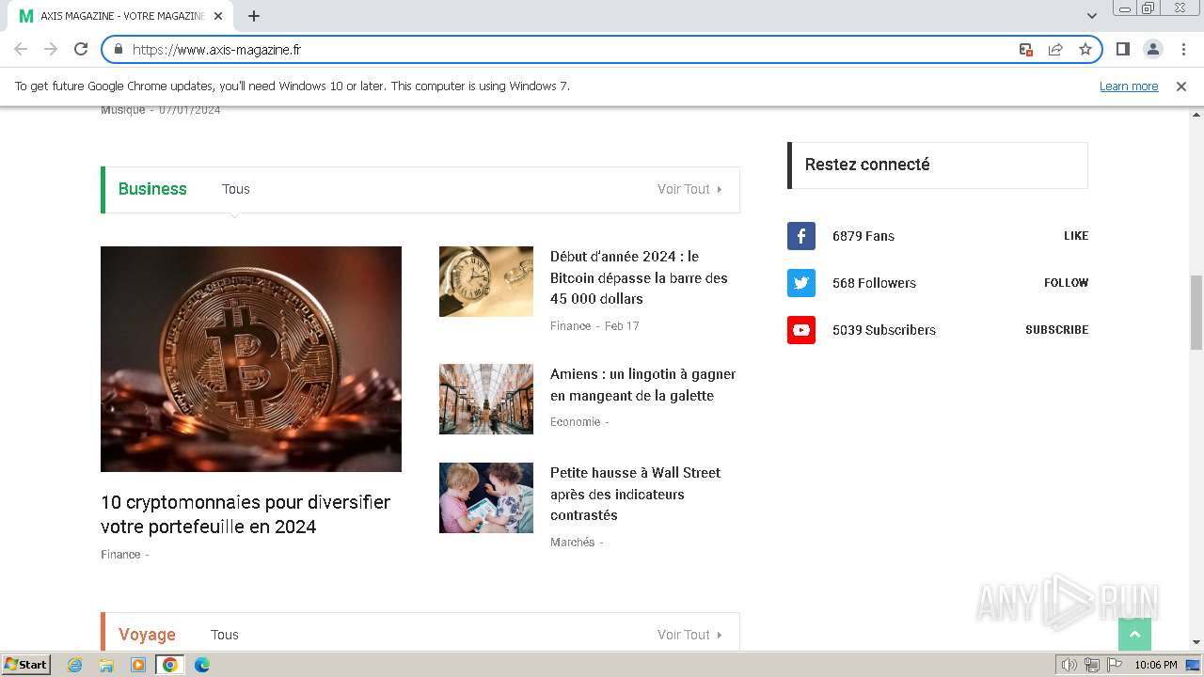
Task: Select the Tous filter under Business
Action: (236, 189)
